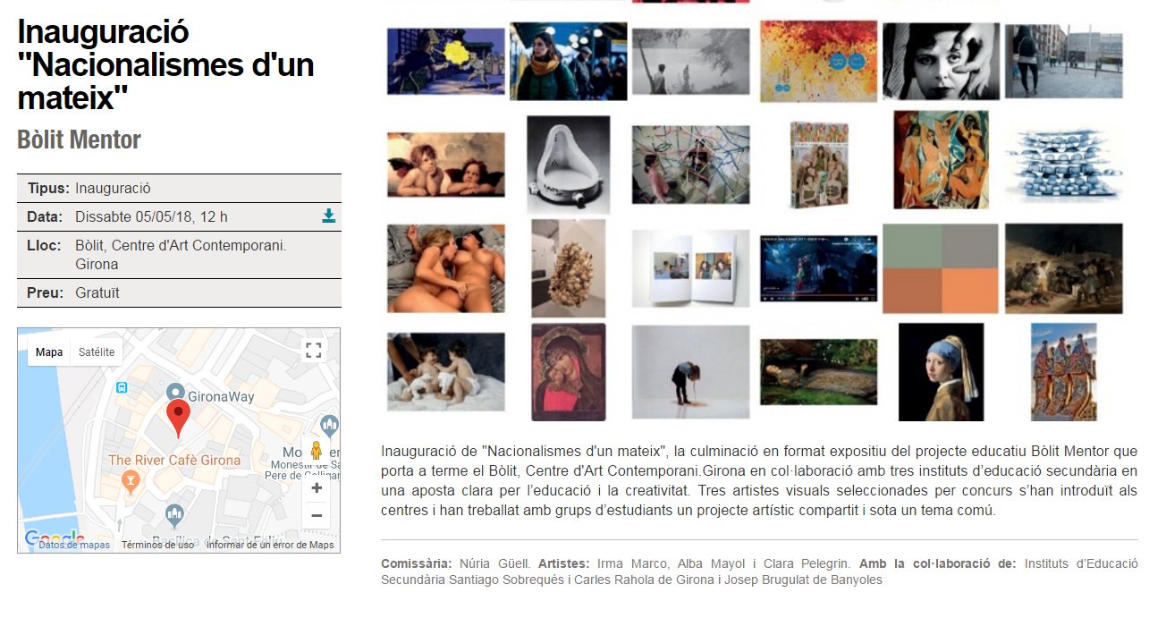Click the title Inauguració "Nacionalismes d'un mateix"
This screenshot has width=1166, height=635.
pyautogui.click(x=165, y=64)
